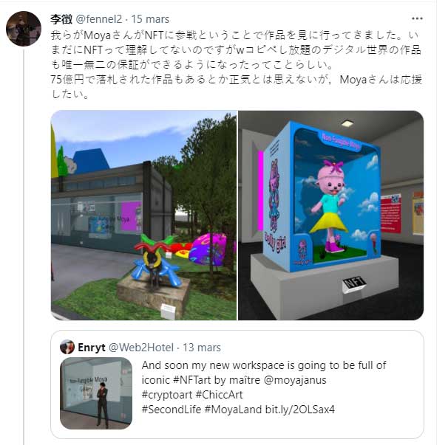Open the @moyajanus mention
The height and width of the screenshot is (445, 448).
[x=295, y=380]
